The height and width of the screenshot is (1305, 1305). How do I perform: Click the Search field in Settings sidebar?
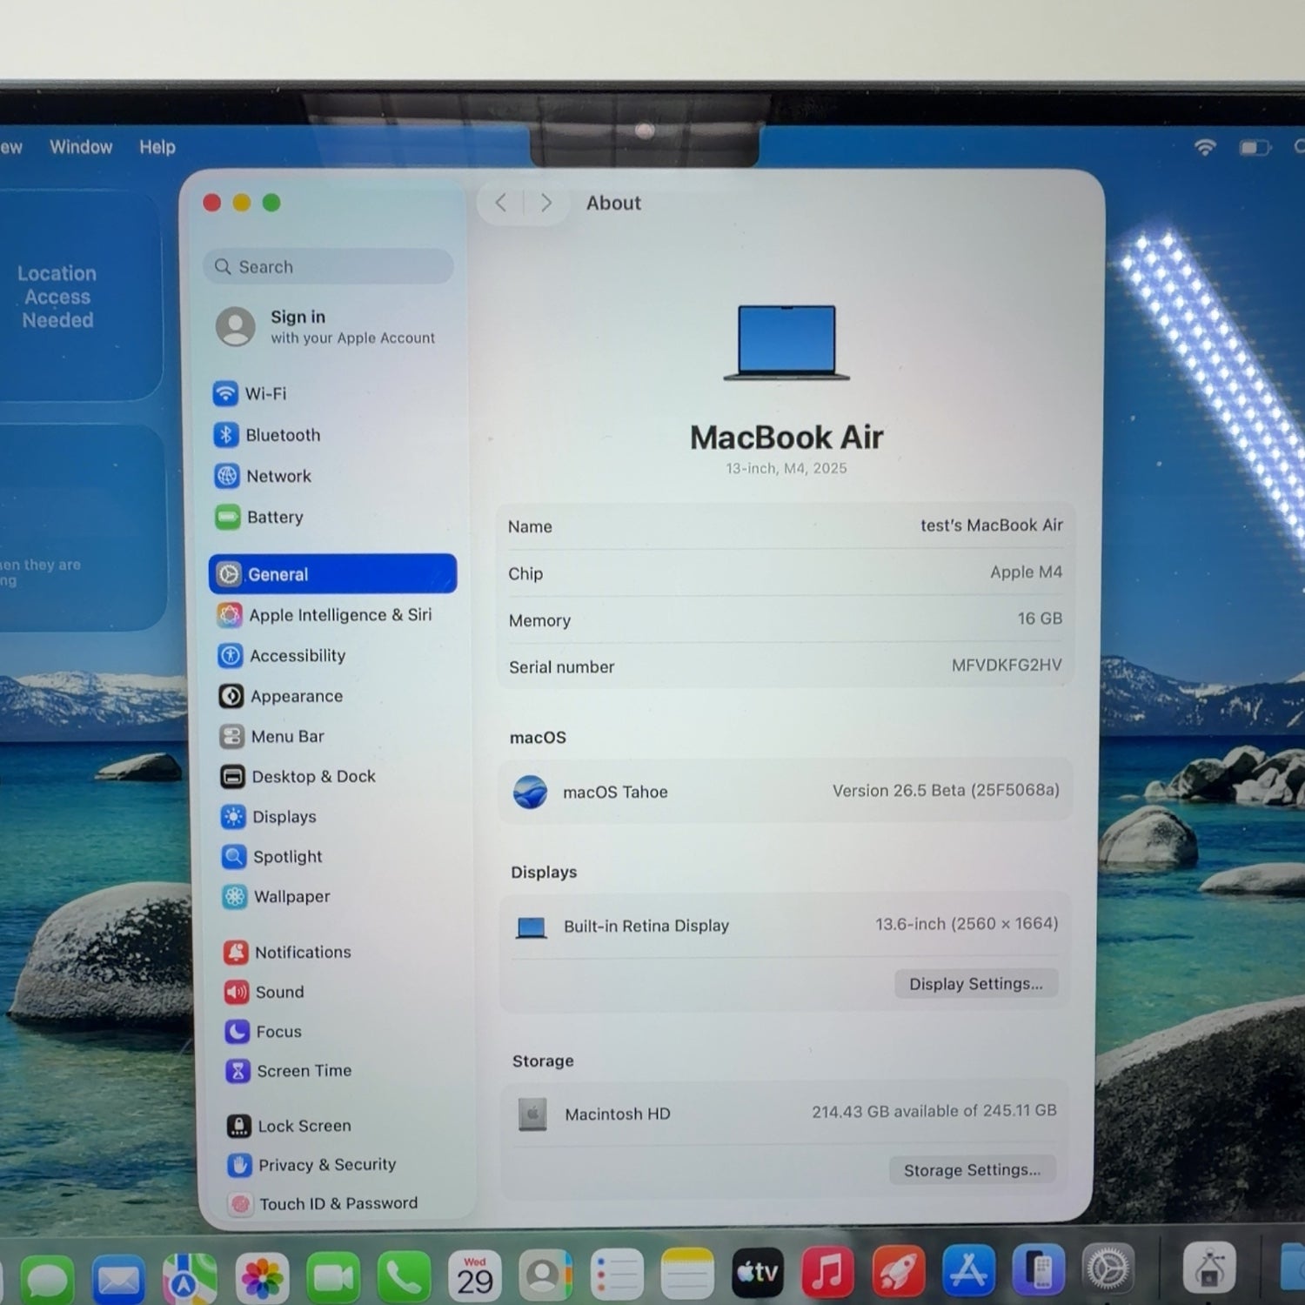(x=329, y=266)
